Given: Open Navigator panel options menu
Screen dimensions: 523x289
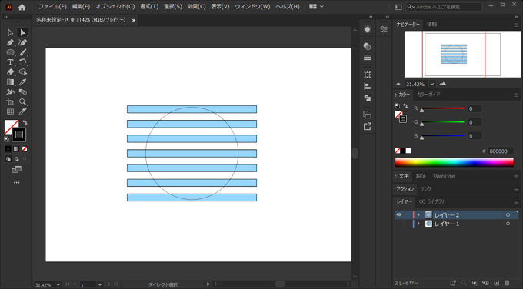Looking at the screenshot, I should click(x=516, y=25).
